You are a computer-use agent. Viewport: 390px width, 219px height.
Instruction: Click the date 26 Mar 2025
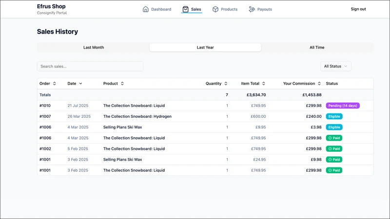[79, 116]
